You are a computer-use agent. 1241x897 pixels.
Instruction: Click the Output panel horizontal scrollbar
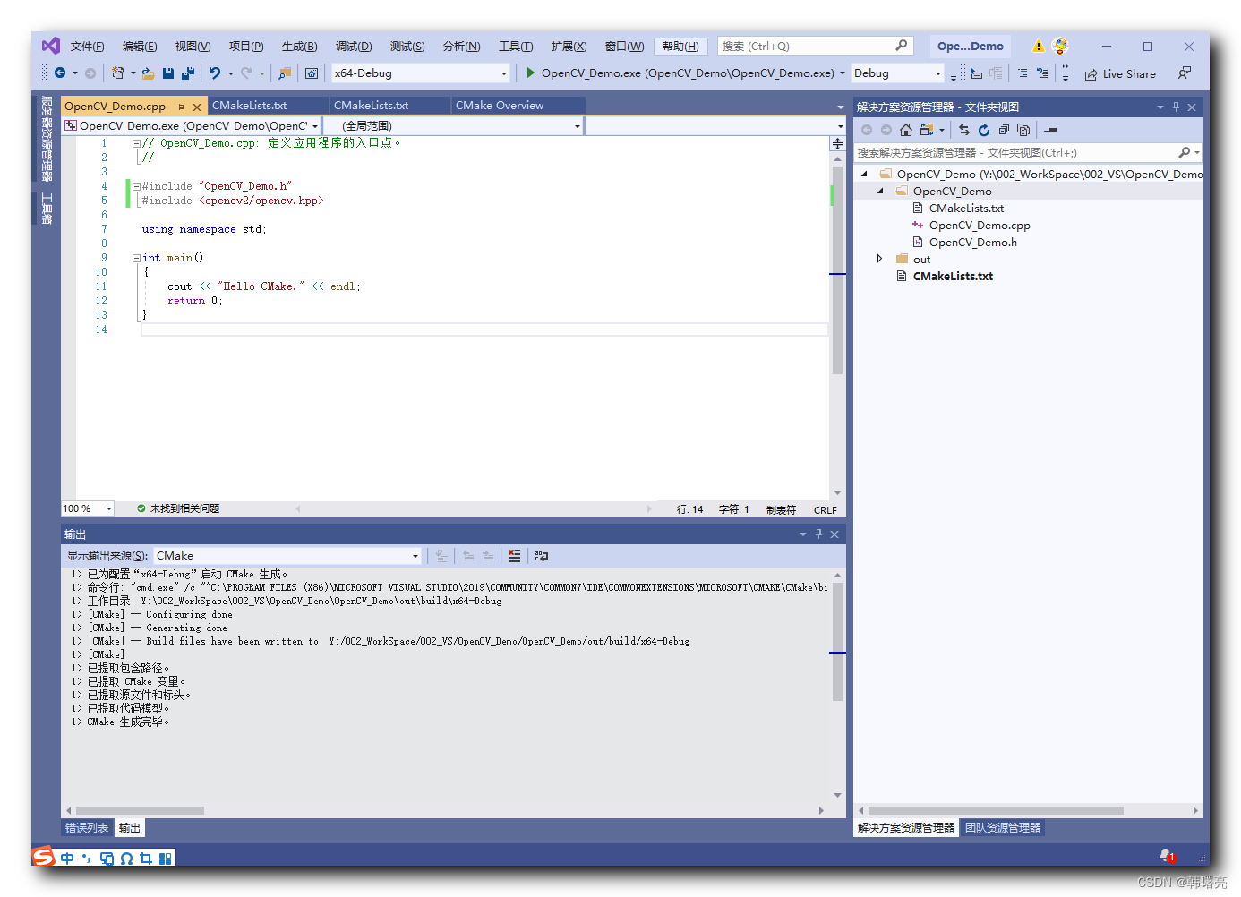pos(140,810)
